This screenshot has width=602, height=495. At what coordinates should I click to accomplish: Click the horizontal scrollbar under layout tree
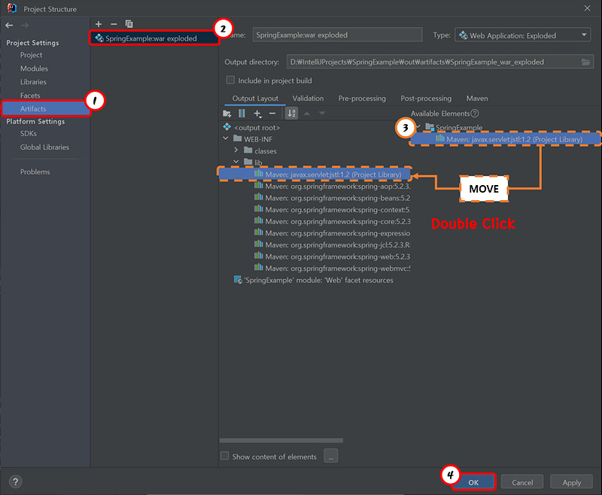[281, 441]
